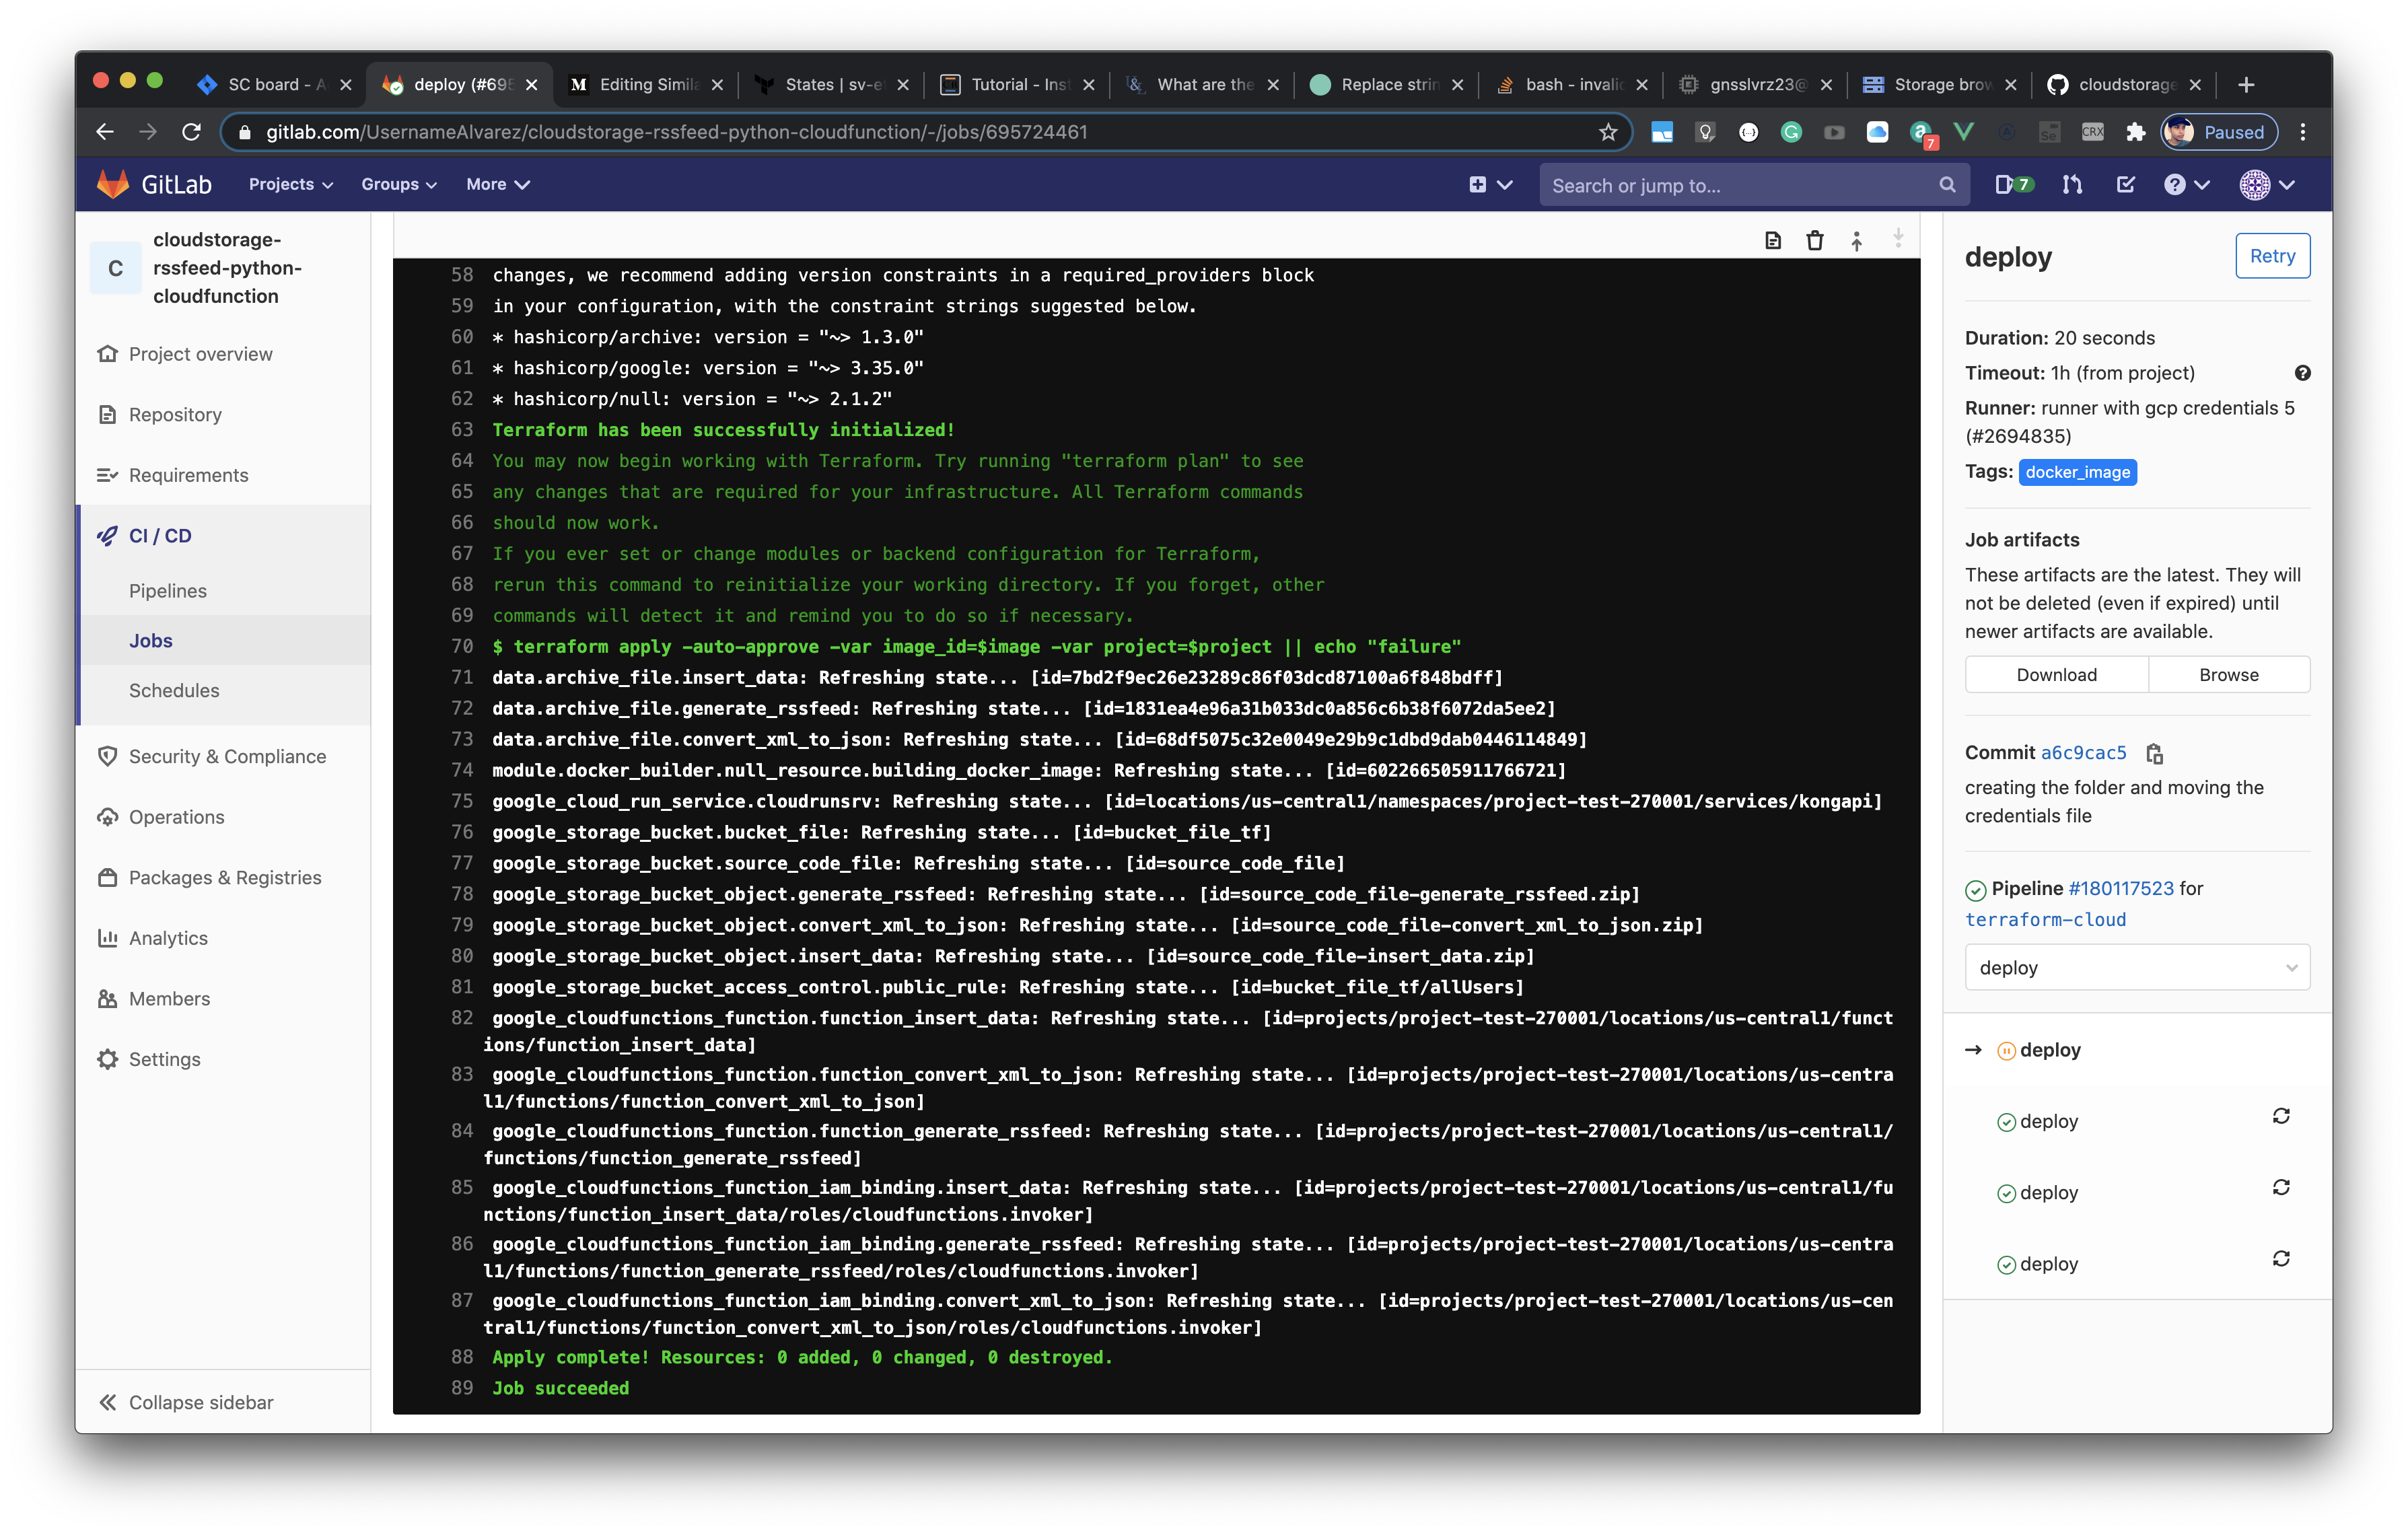Expand More dropdown in navbar
2408x1533 pixels.
click(x=497, y=185)
